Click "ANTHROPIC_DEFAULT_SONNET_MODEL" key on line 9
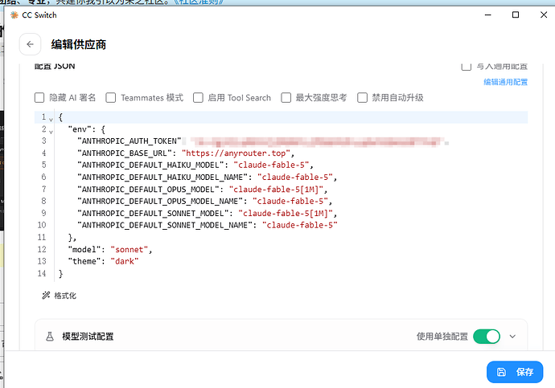The width and height of the screenshot is (555, 388). point(153,214)
